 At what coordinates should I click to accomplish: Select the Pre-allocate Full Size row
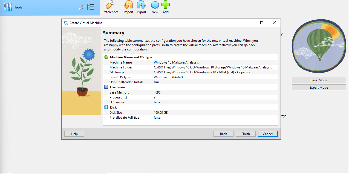(x=191, y=118)
